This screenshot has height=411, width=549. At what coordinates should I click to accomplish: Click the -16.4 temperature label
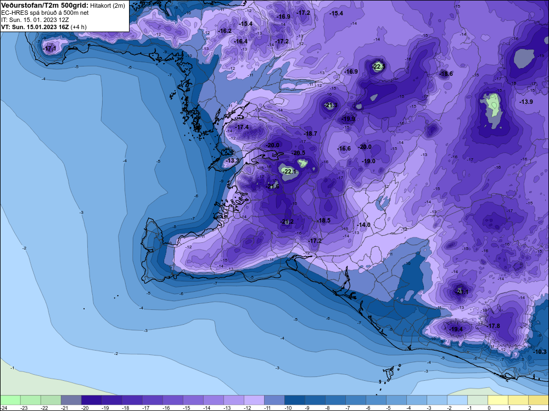pyautogui.click(x=240, y=41)
